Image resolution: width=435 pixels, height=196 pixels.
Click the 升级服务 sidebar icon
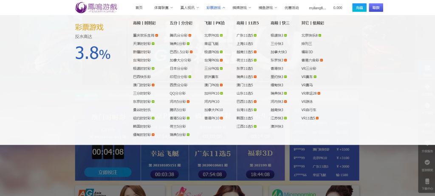click(x=427, y=146)
